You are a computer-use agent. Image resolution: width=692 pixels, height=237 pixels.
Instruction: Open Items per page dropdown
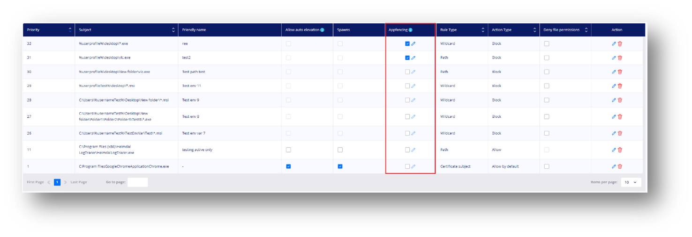[x=631, y=182]
